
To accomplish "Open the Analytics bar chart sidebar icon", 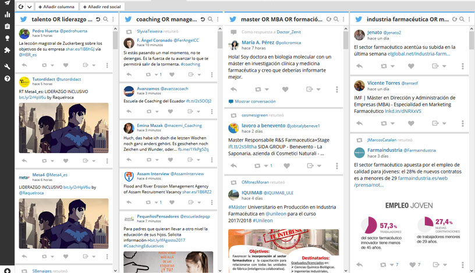I will pyautogui.click(x=7, y=15).
